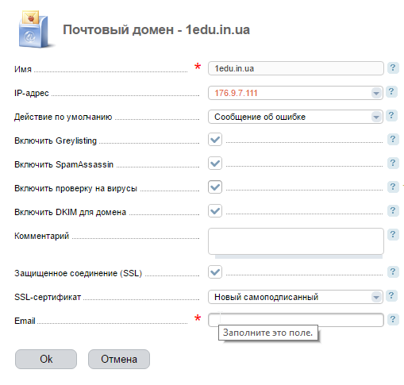Toggle Защищенное соединение (SSL) checkbox

pos(215,272)
